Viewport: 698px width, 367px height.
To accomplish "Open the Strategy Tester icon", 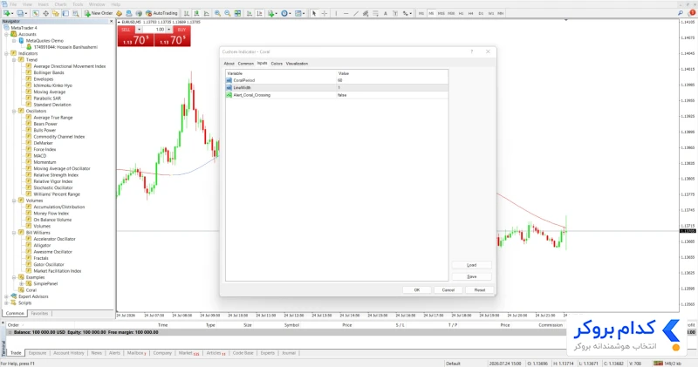I will tap(76, 13).
